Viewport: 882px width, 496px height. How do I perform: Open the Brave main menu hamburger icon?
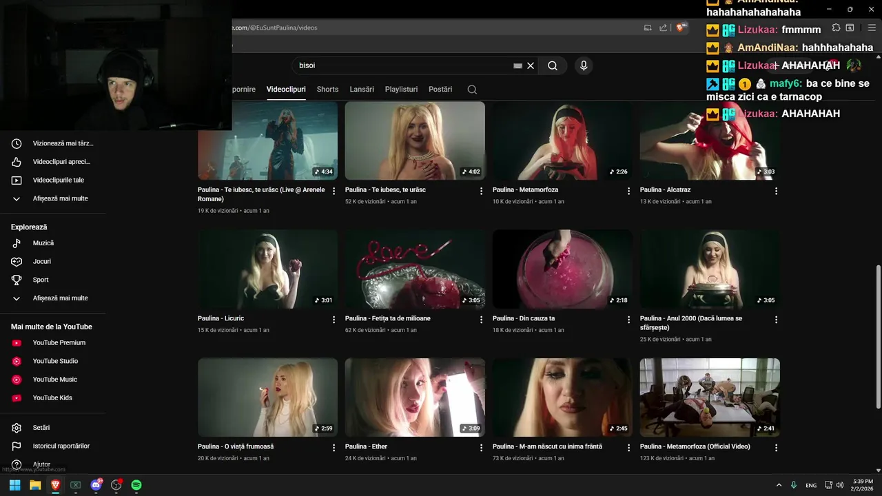872,28
